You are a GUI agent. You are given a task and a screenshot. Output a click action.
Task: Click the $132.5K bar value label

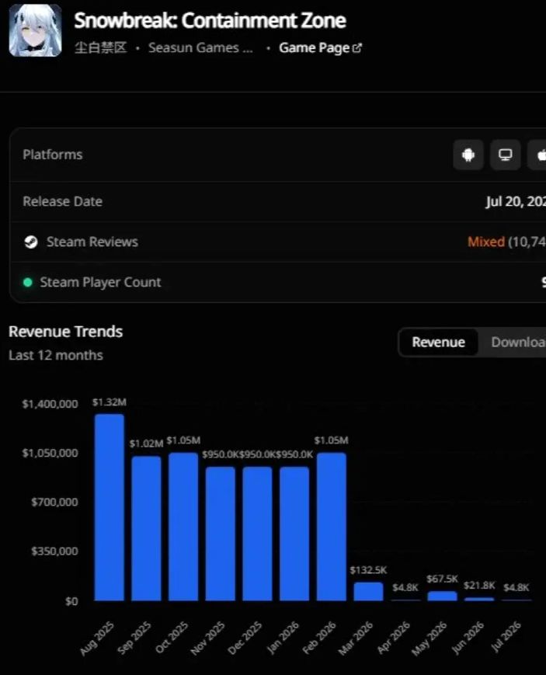point(369,570)
